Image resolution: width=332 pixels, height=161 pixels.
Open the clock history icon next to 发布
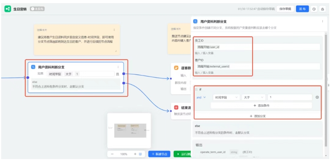[314, 9]
